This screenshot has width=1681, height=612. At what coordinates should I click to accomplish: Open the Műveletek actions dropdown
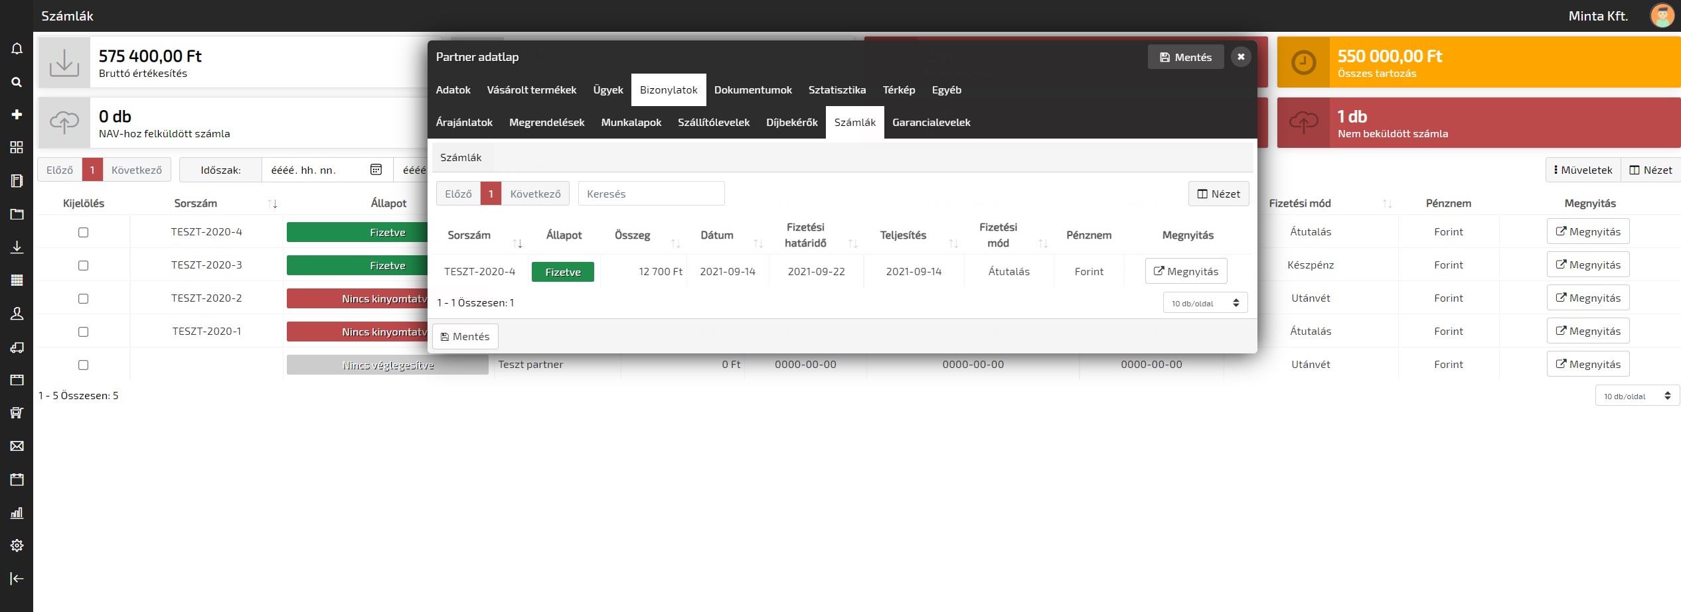point(1583,170)
